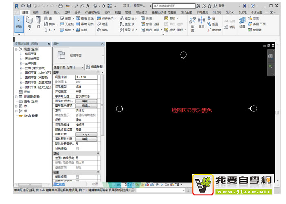Screen dimensions: 286x204
Task: Activate the 墙 (Wall) tool
Action: point(29,22)
